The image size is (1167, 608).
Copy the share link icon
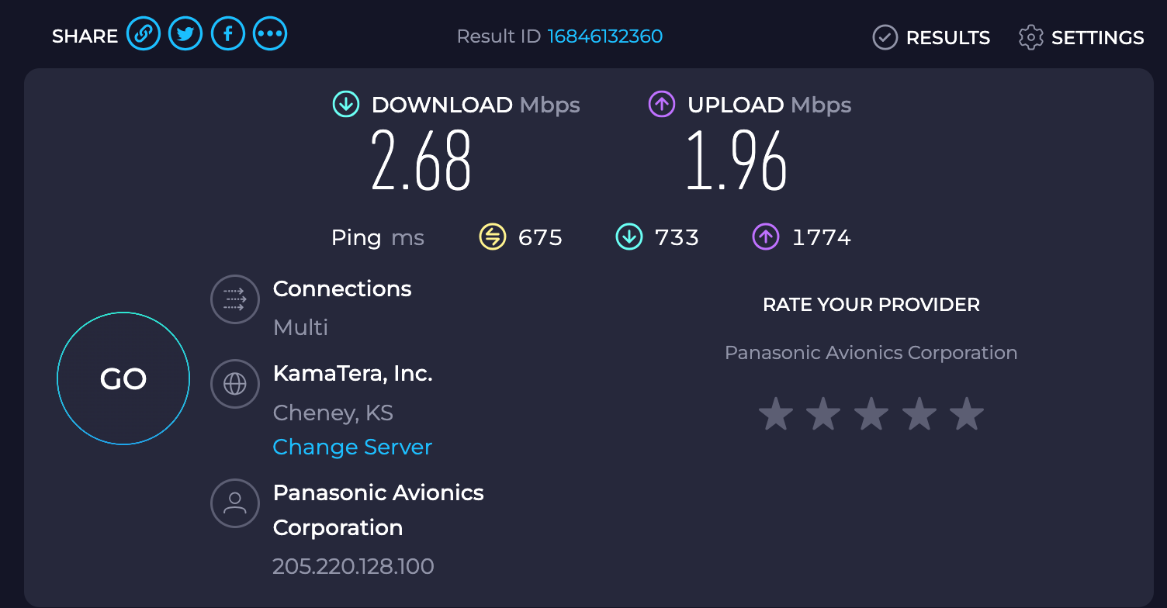coord(144,34)
